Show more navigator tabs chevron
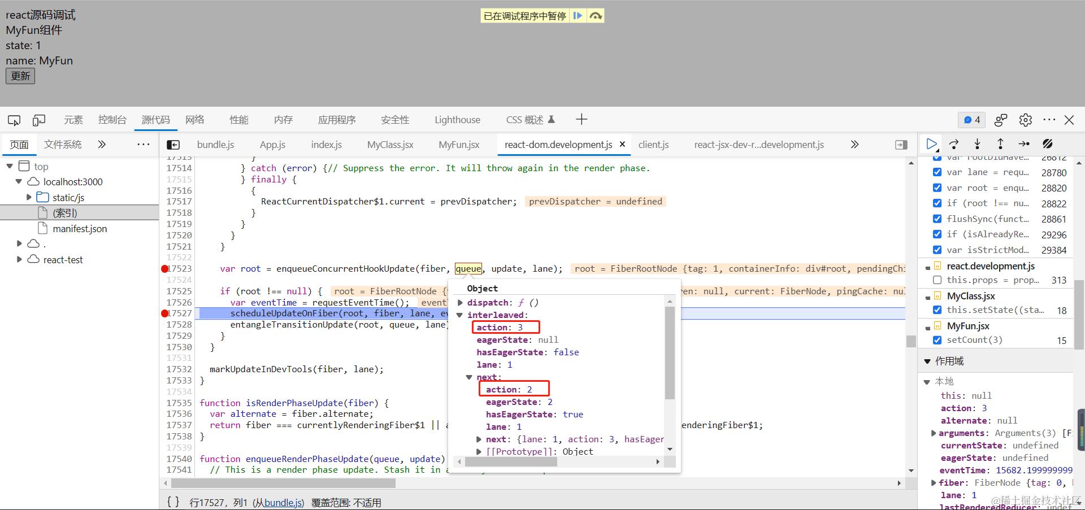Image resolution: width=1085 pixels, height=510 pixels. tap(102, 145)
